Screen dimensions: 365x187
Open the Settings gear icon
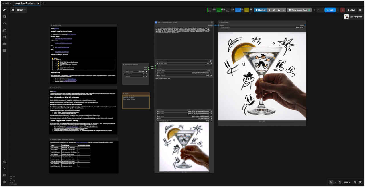click(5, 182)
